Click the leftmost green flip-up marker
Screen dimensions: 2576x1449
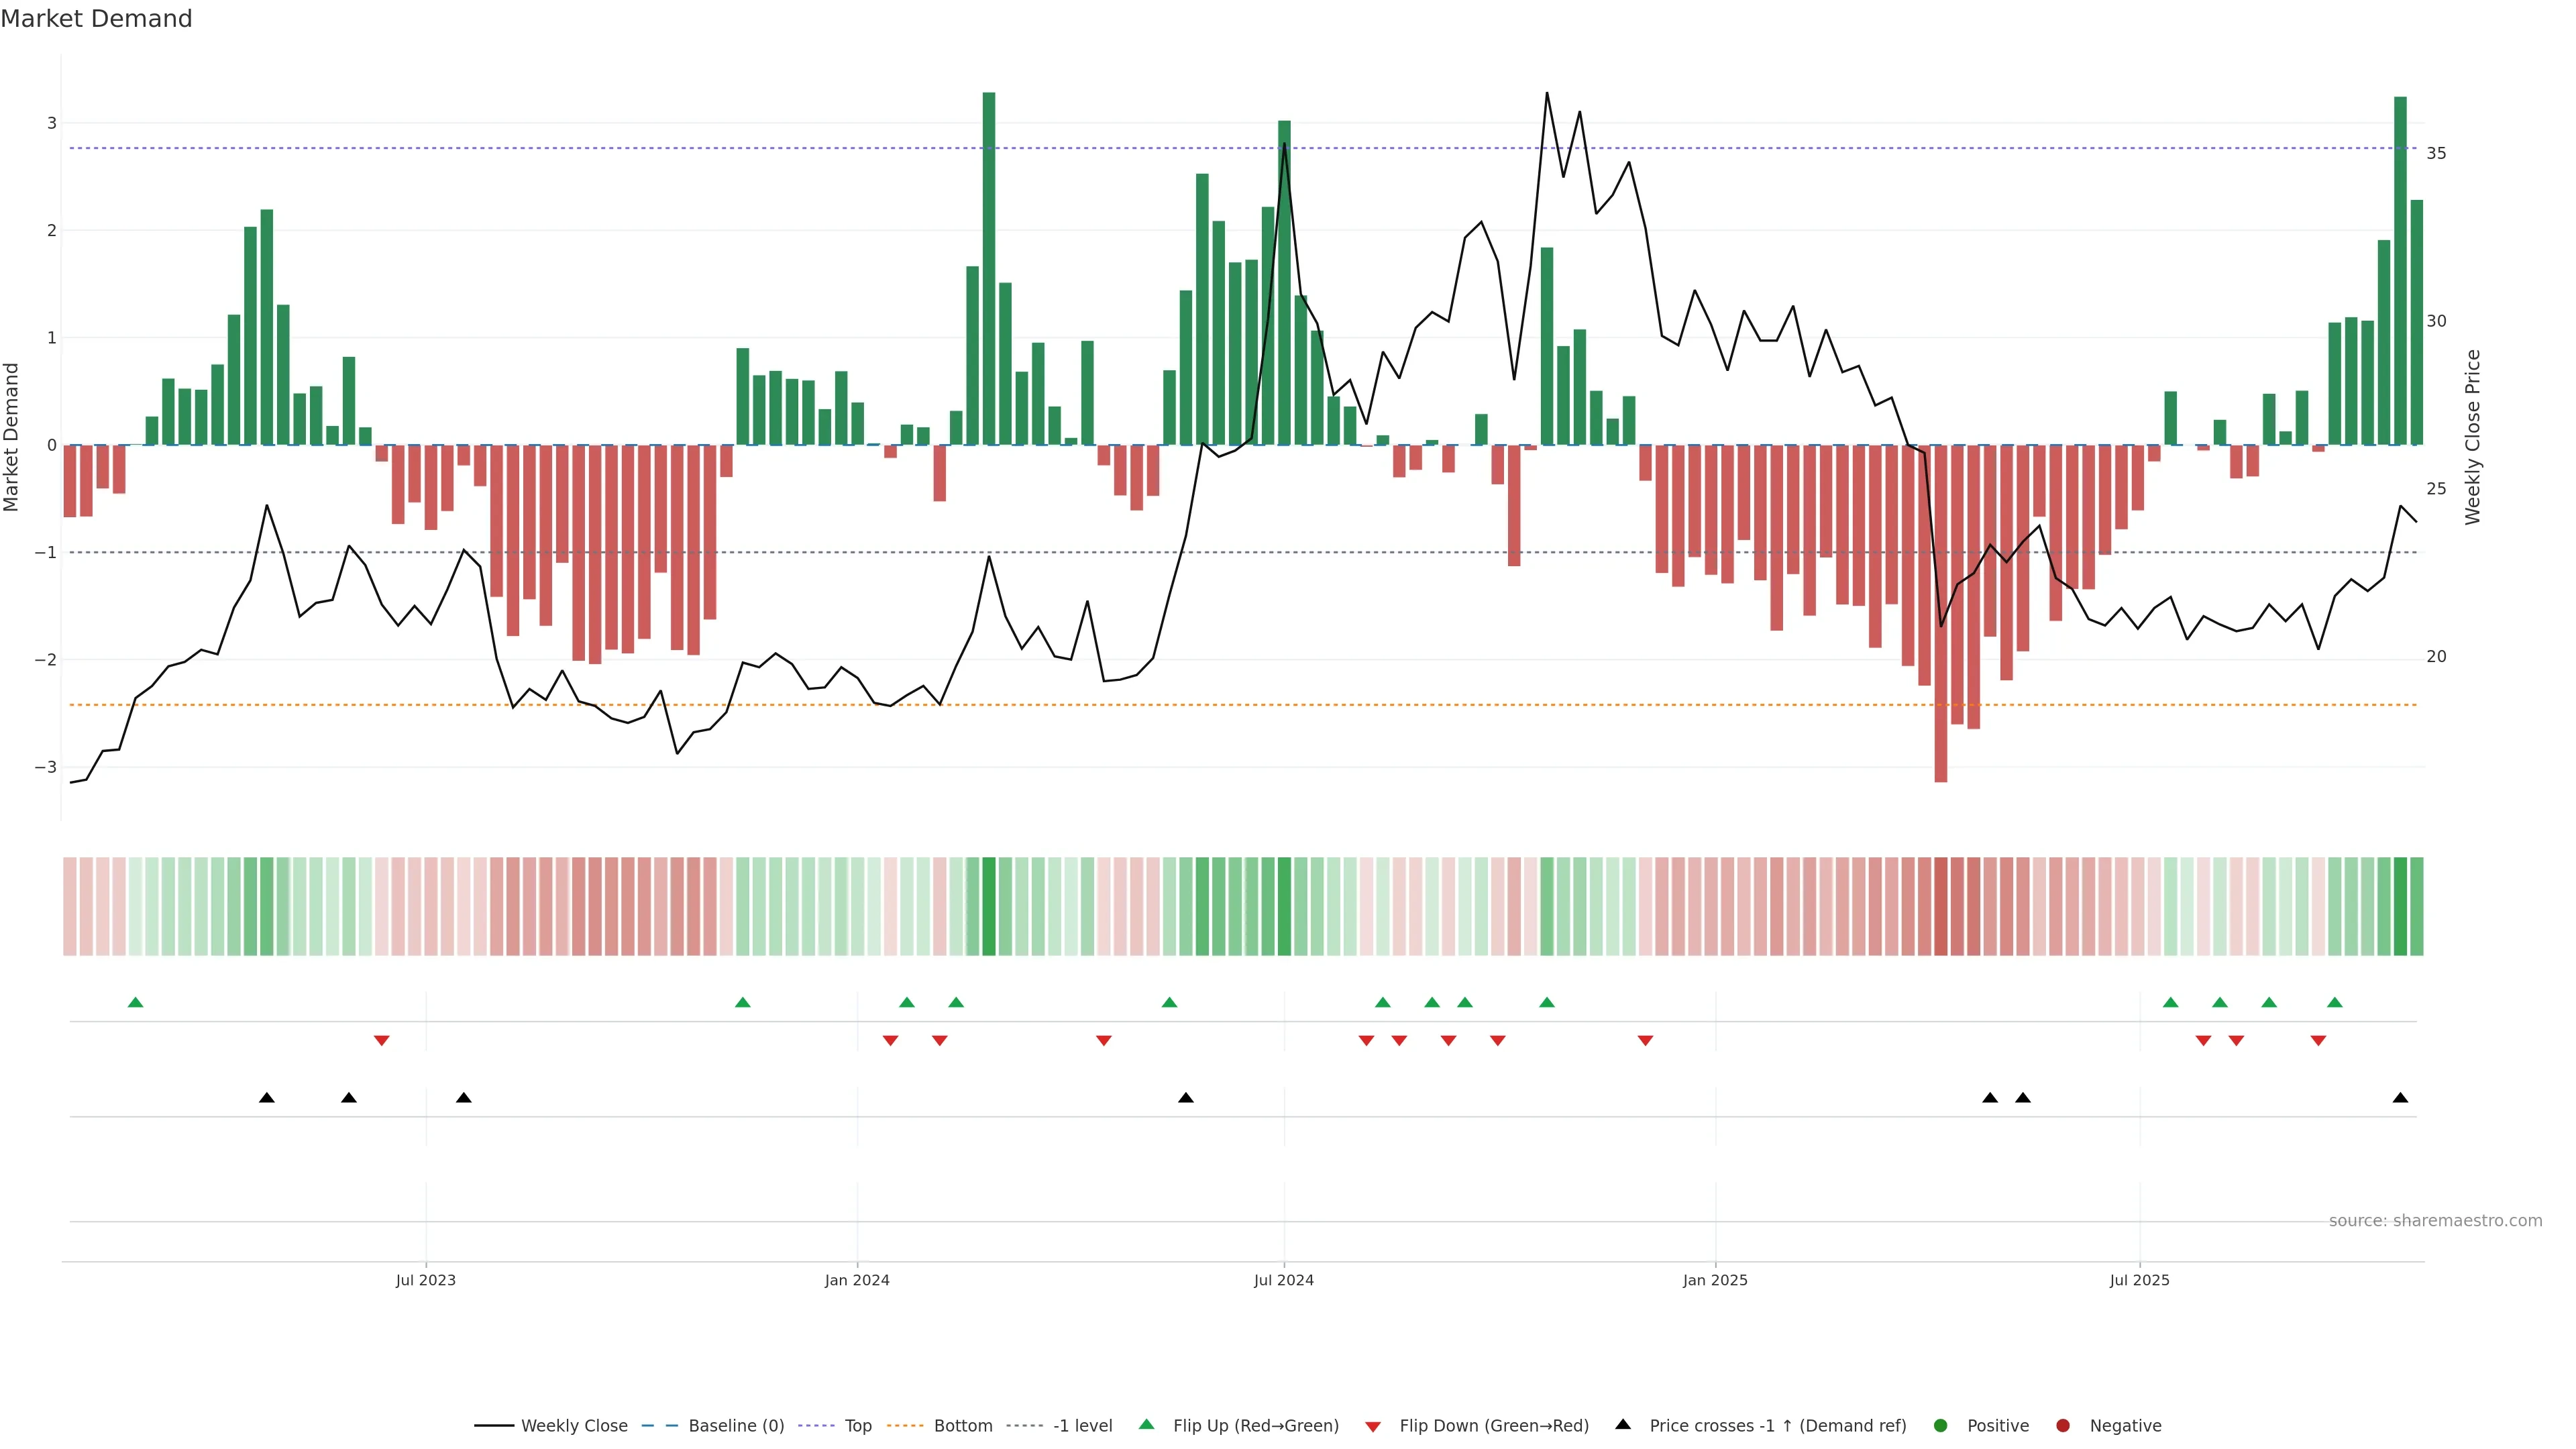click(x=136, y=1002)
